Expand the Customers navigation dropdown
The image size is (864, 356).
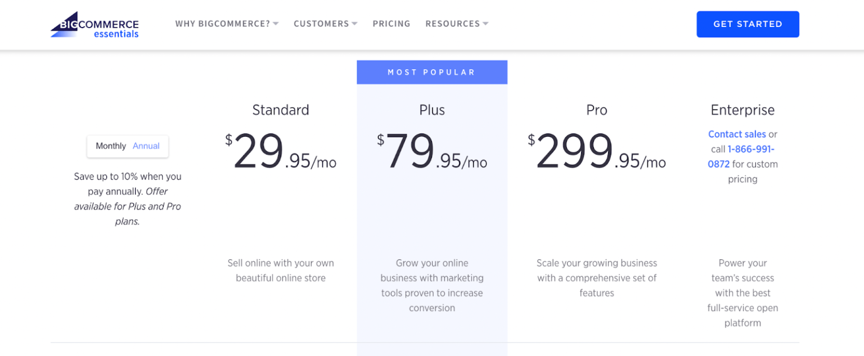321,24
